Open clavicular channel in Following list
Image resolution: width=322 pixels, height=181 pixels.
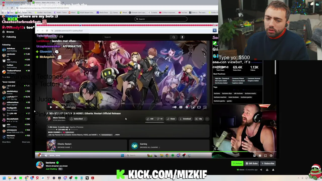(x=16, y=55)
